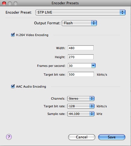Click the Channels Stereo popup arrows
Screen dimensions: 131x146
(x=92, y=99)
